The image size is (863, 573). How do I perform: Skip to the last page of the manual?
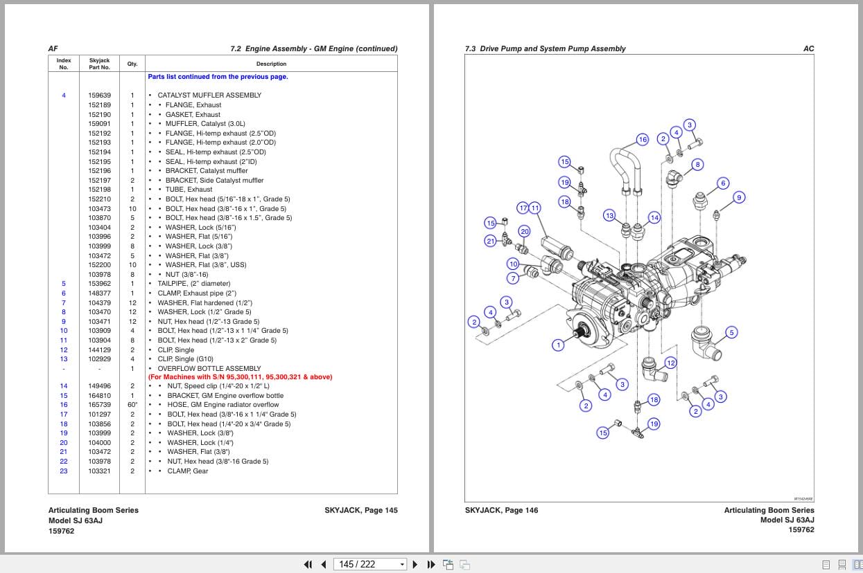431,565
